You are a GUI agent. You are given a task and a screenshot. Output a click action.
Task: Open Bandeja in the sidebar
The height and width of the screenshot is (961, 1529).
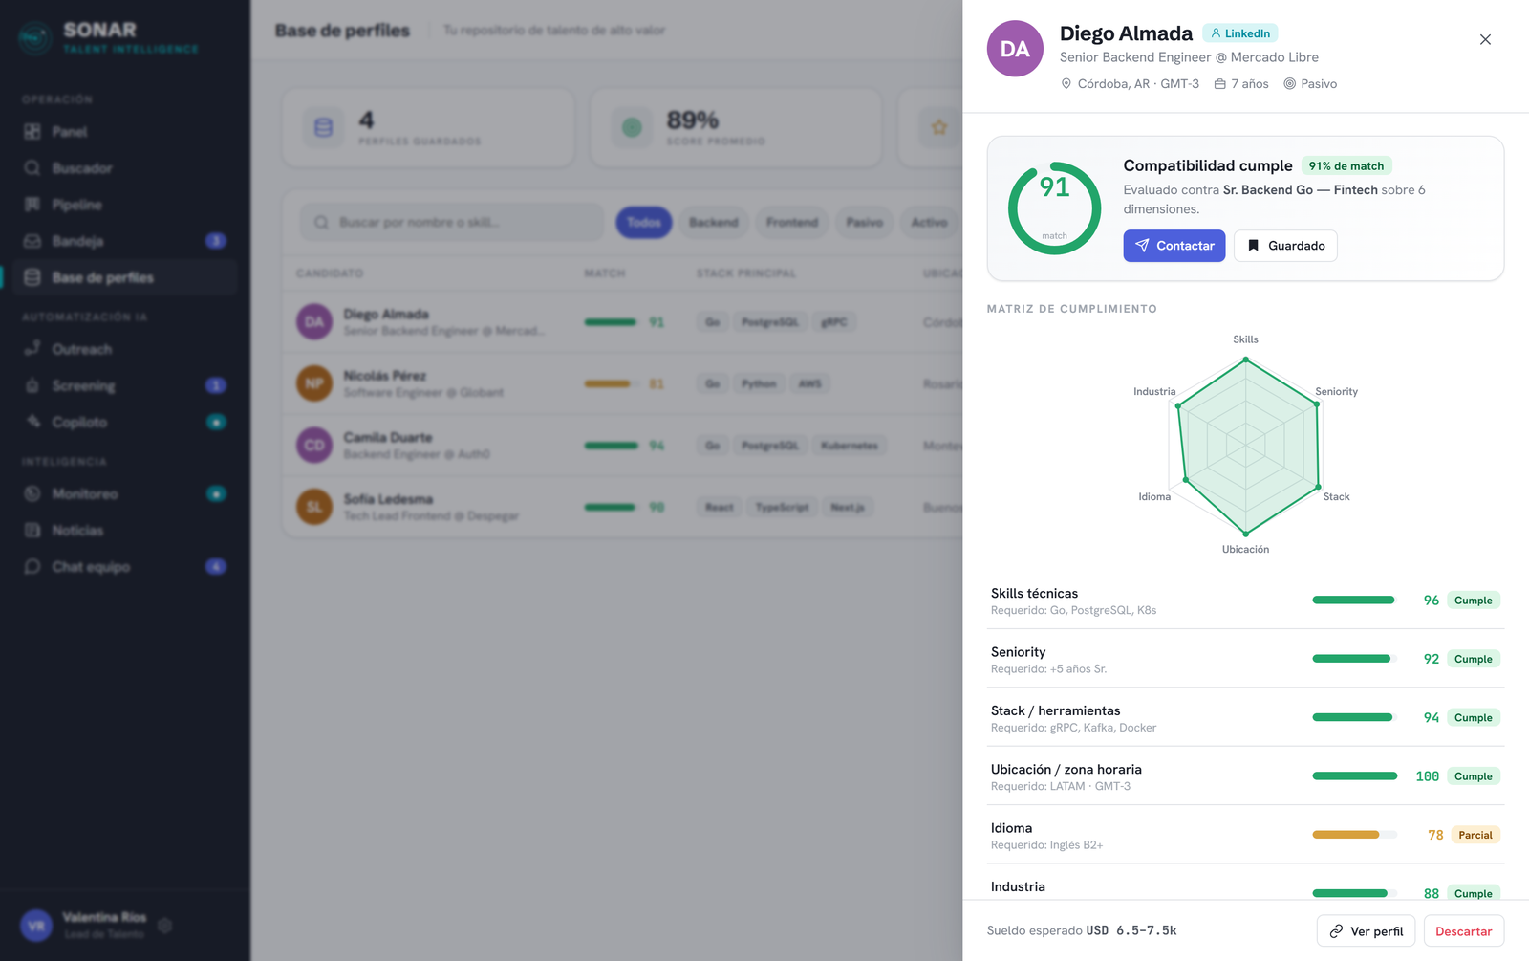click(x=126, y=241)
